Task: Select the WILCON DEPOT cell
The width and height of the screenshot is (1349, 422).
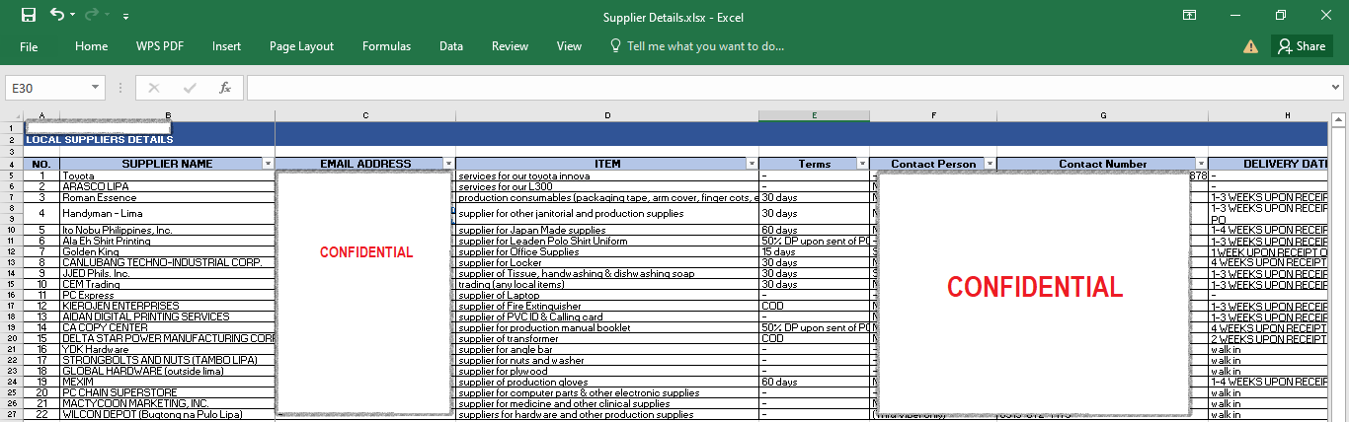Action: [x=167, y=414]
